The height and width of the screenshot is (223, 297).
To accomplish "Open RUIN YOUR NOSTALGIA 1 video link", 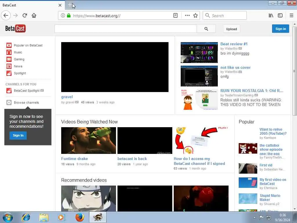I will 252,91.
